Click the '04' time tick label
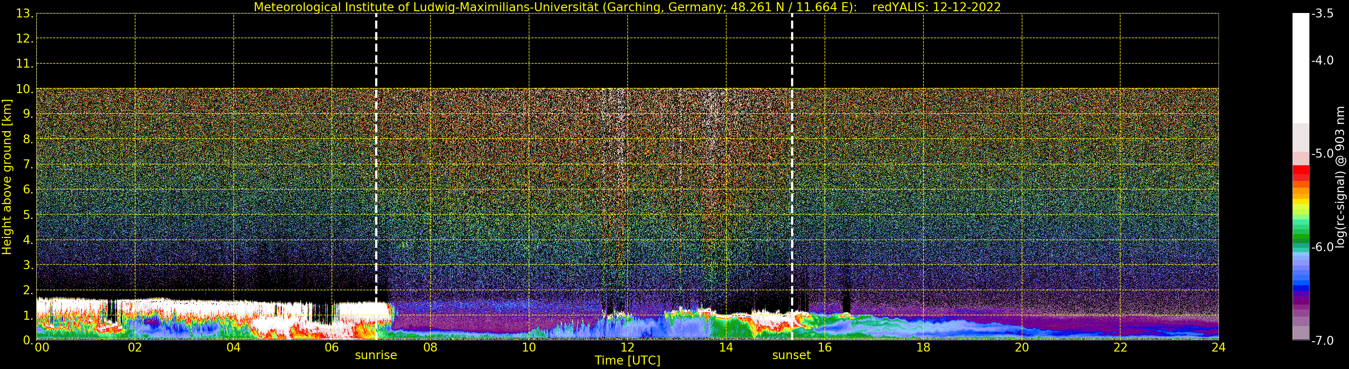 pos(233,347)
